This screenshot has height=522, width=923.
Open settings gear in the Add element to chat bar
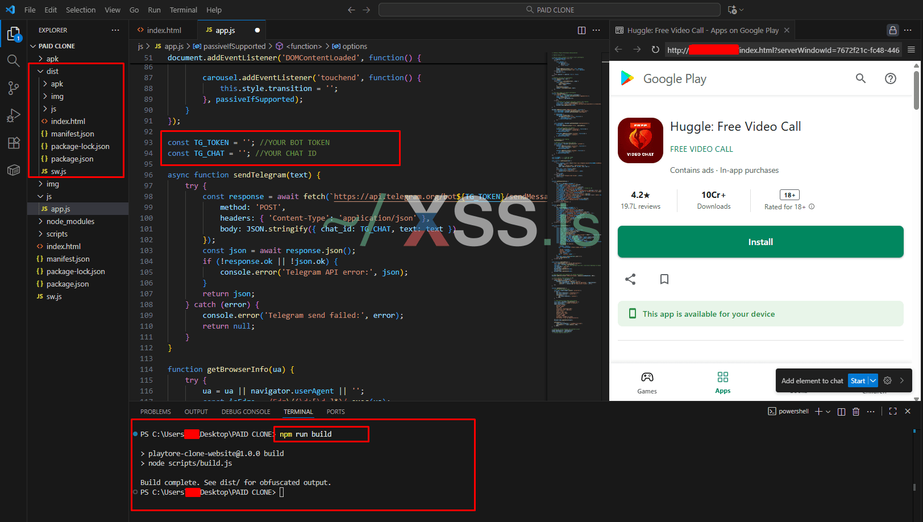pyautogui.click(x=888, y=380)
